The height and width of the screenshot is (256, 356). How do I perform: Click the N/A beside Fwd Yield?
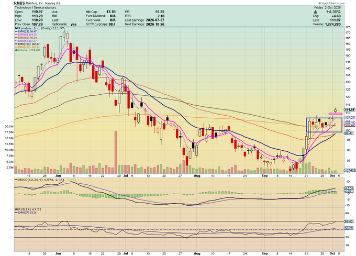pyautogui.click(x=113, y=20)
